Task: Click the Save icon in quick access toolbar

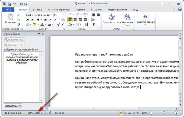Action: [9, 4]
